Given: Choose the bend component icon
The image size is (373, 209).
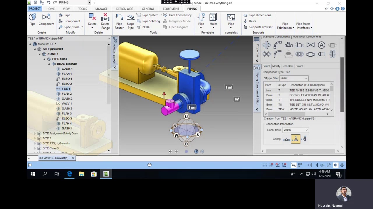Looking at the screenshot, I should (277, 54).
